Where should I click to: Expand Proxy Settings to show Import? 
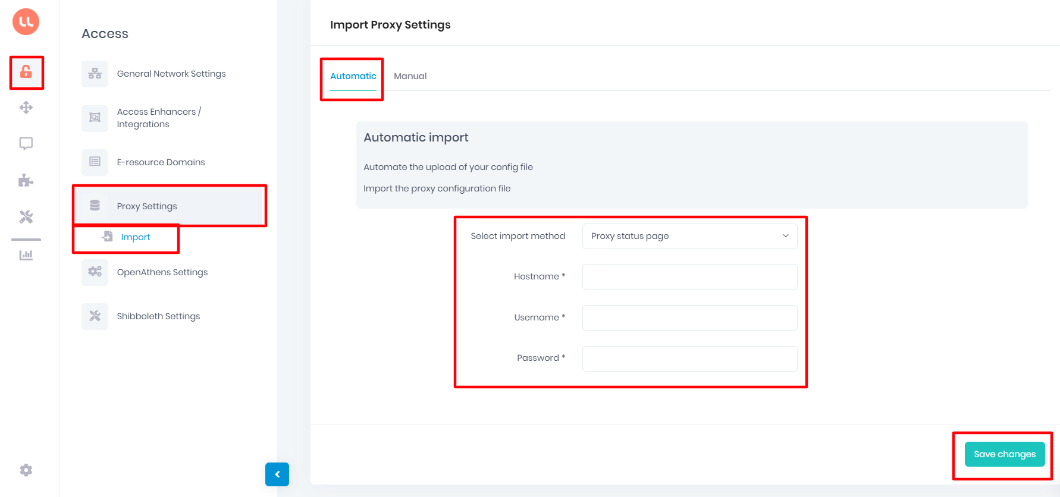pos(147,206)
